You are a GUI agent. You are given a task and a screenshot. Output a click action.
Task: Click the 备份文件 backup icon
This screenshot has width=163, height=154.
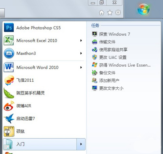tap(95, 73)
